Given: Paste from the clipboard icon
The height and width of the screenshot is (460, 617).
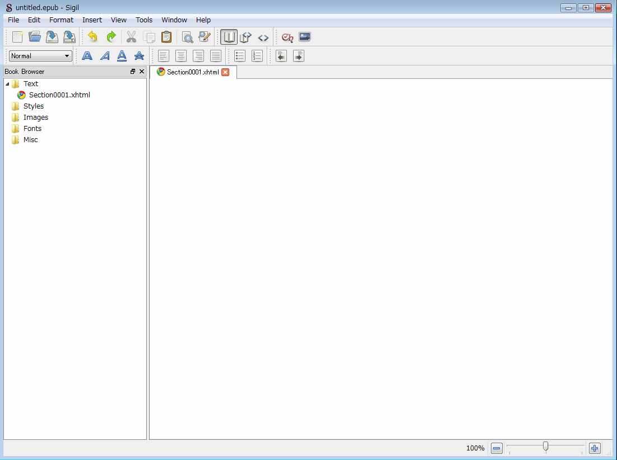Looking at the screenshot, I should tap(166, 37).
